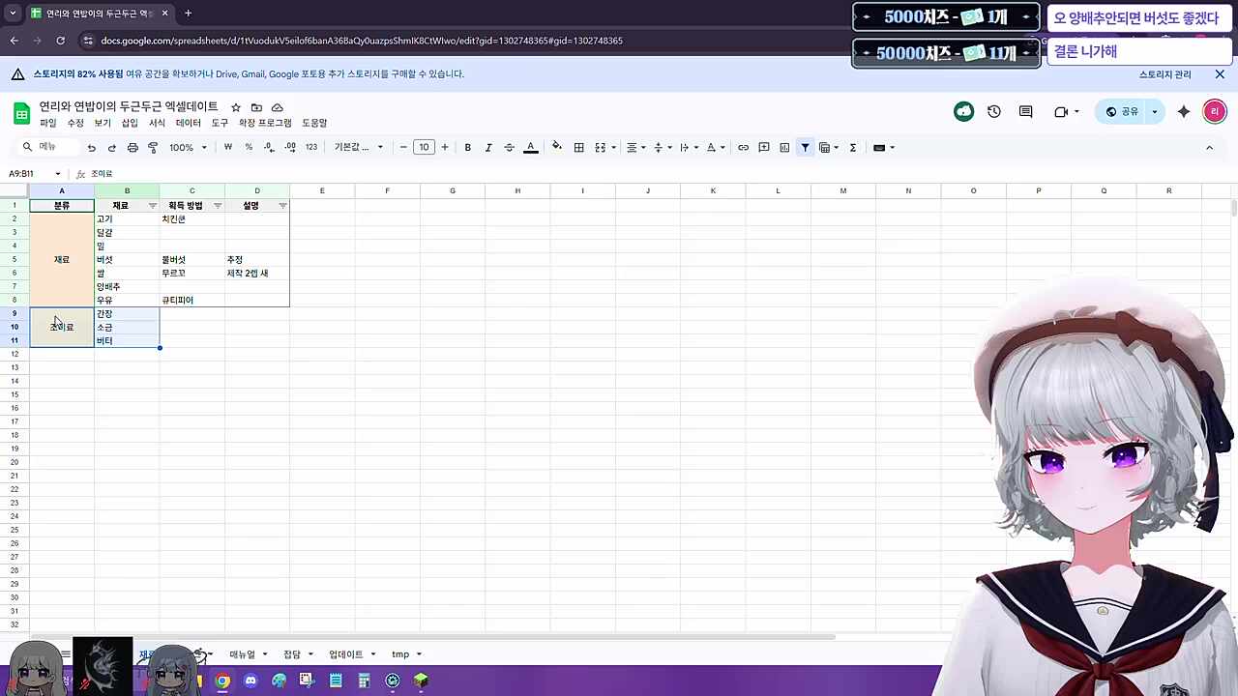Click the insert link icon
Screen dimensions: 1238x696
coord(743,148)
